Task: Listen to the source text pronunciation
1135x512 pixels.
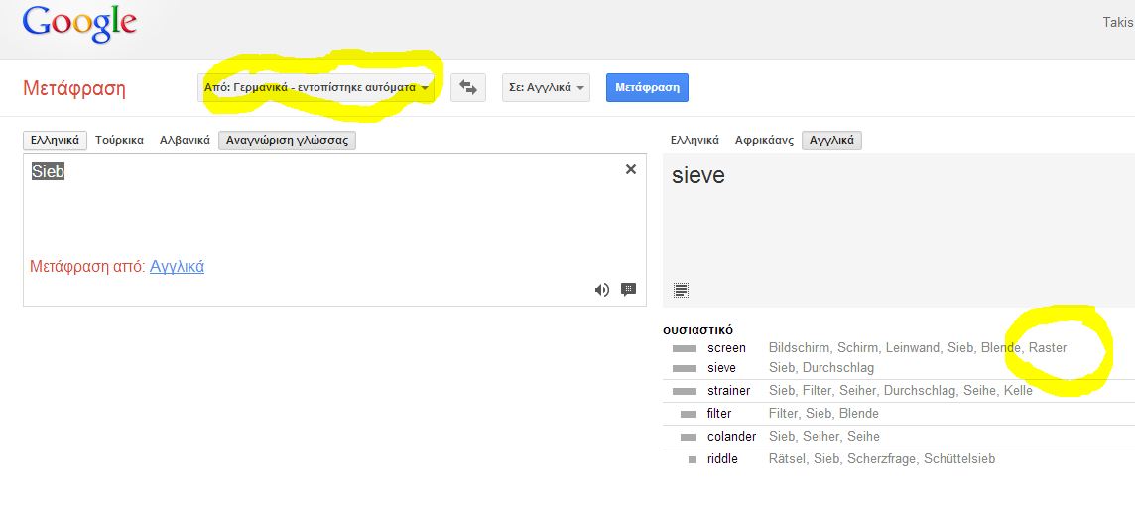Action: point(601,290)
